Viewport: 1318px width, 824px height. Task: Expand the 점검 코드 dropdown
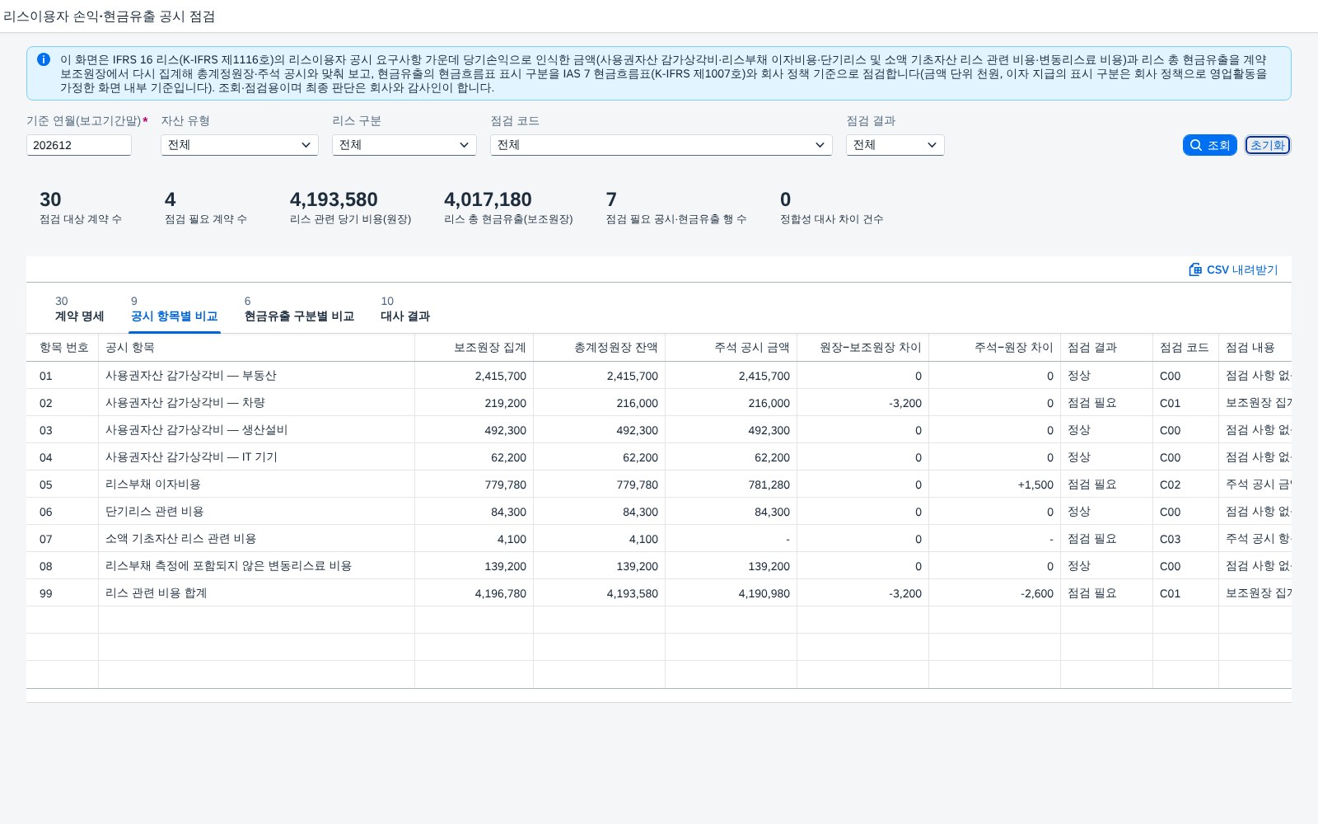(661, 145)
